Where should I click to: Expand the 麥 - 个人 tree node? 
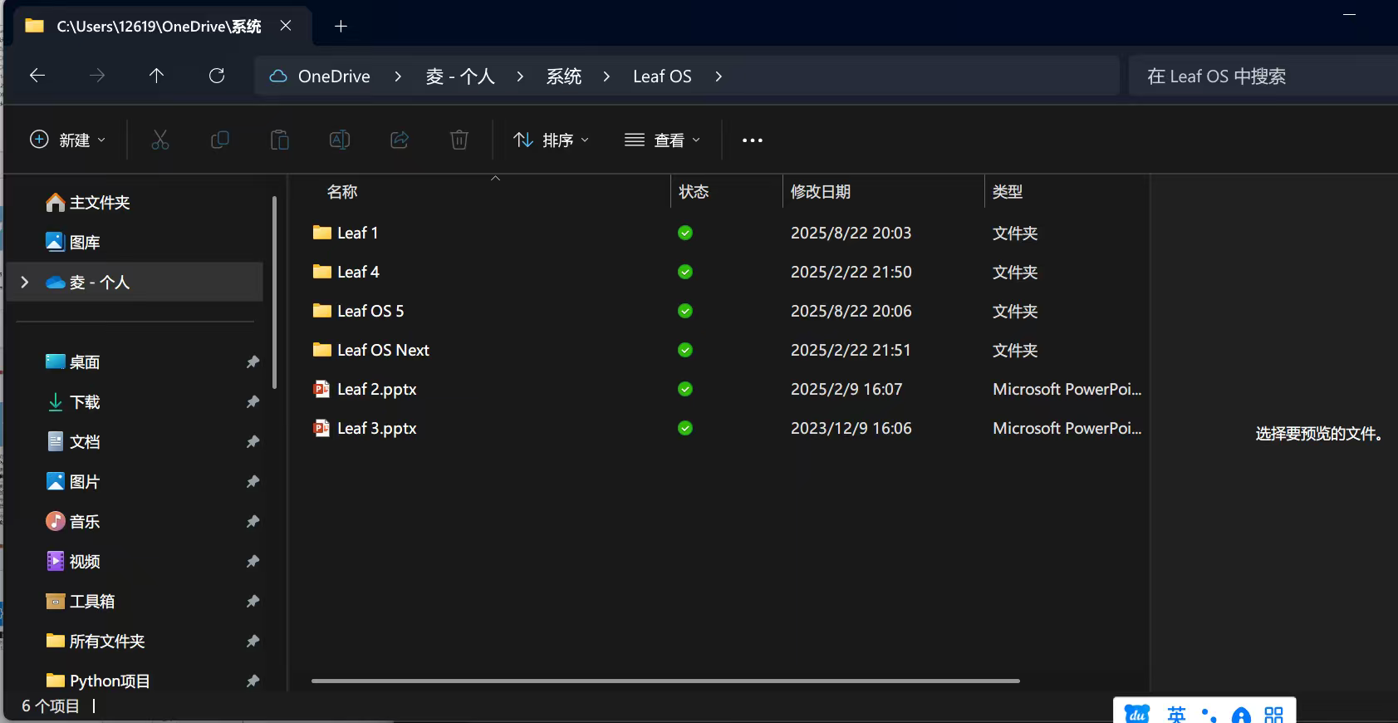click(25, 283)
